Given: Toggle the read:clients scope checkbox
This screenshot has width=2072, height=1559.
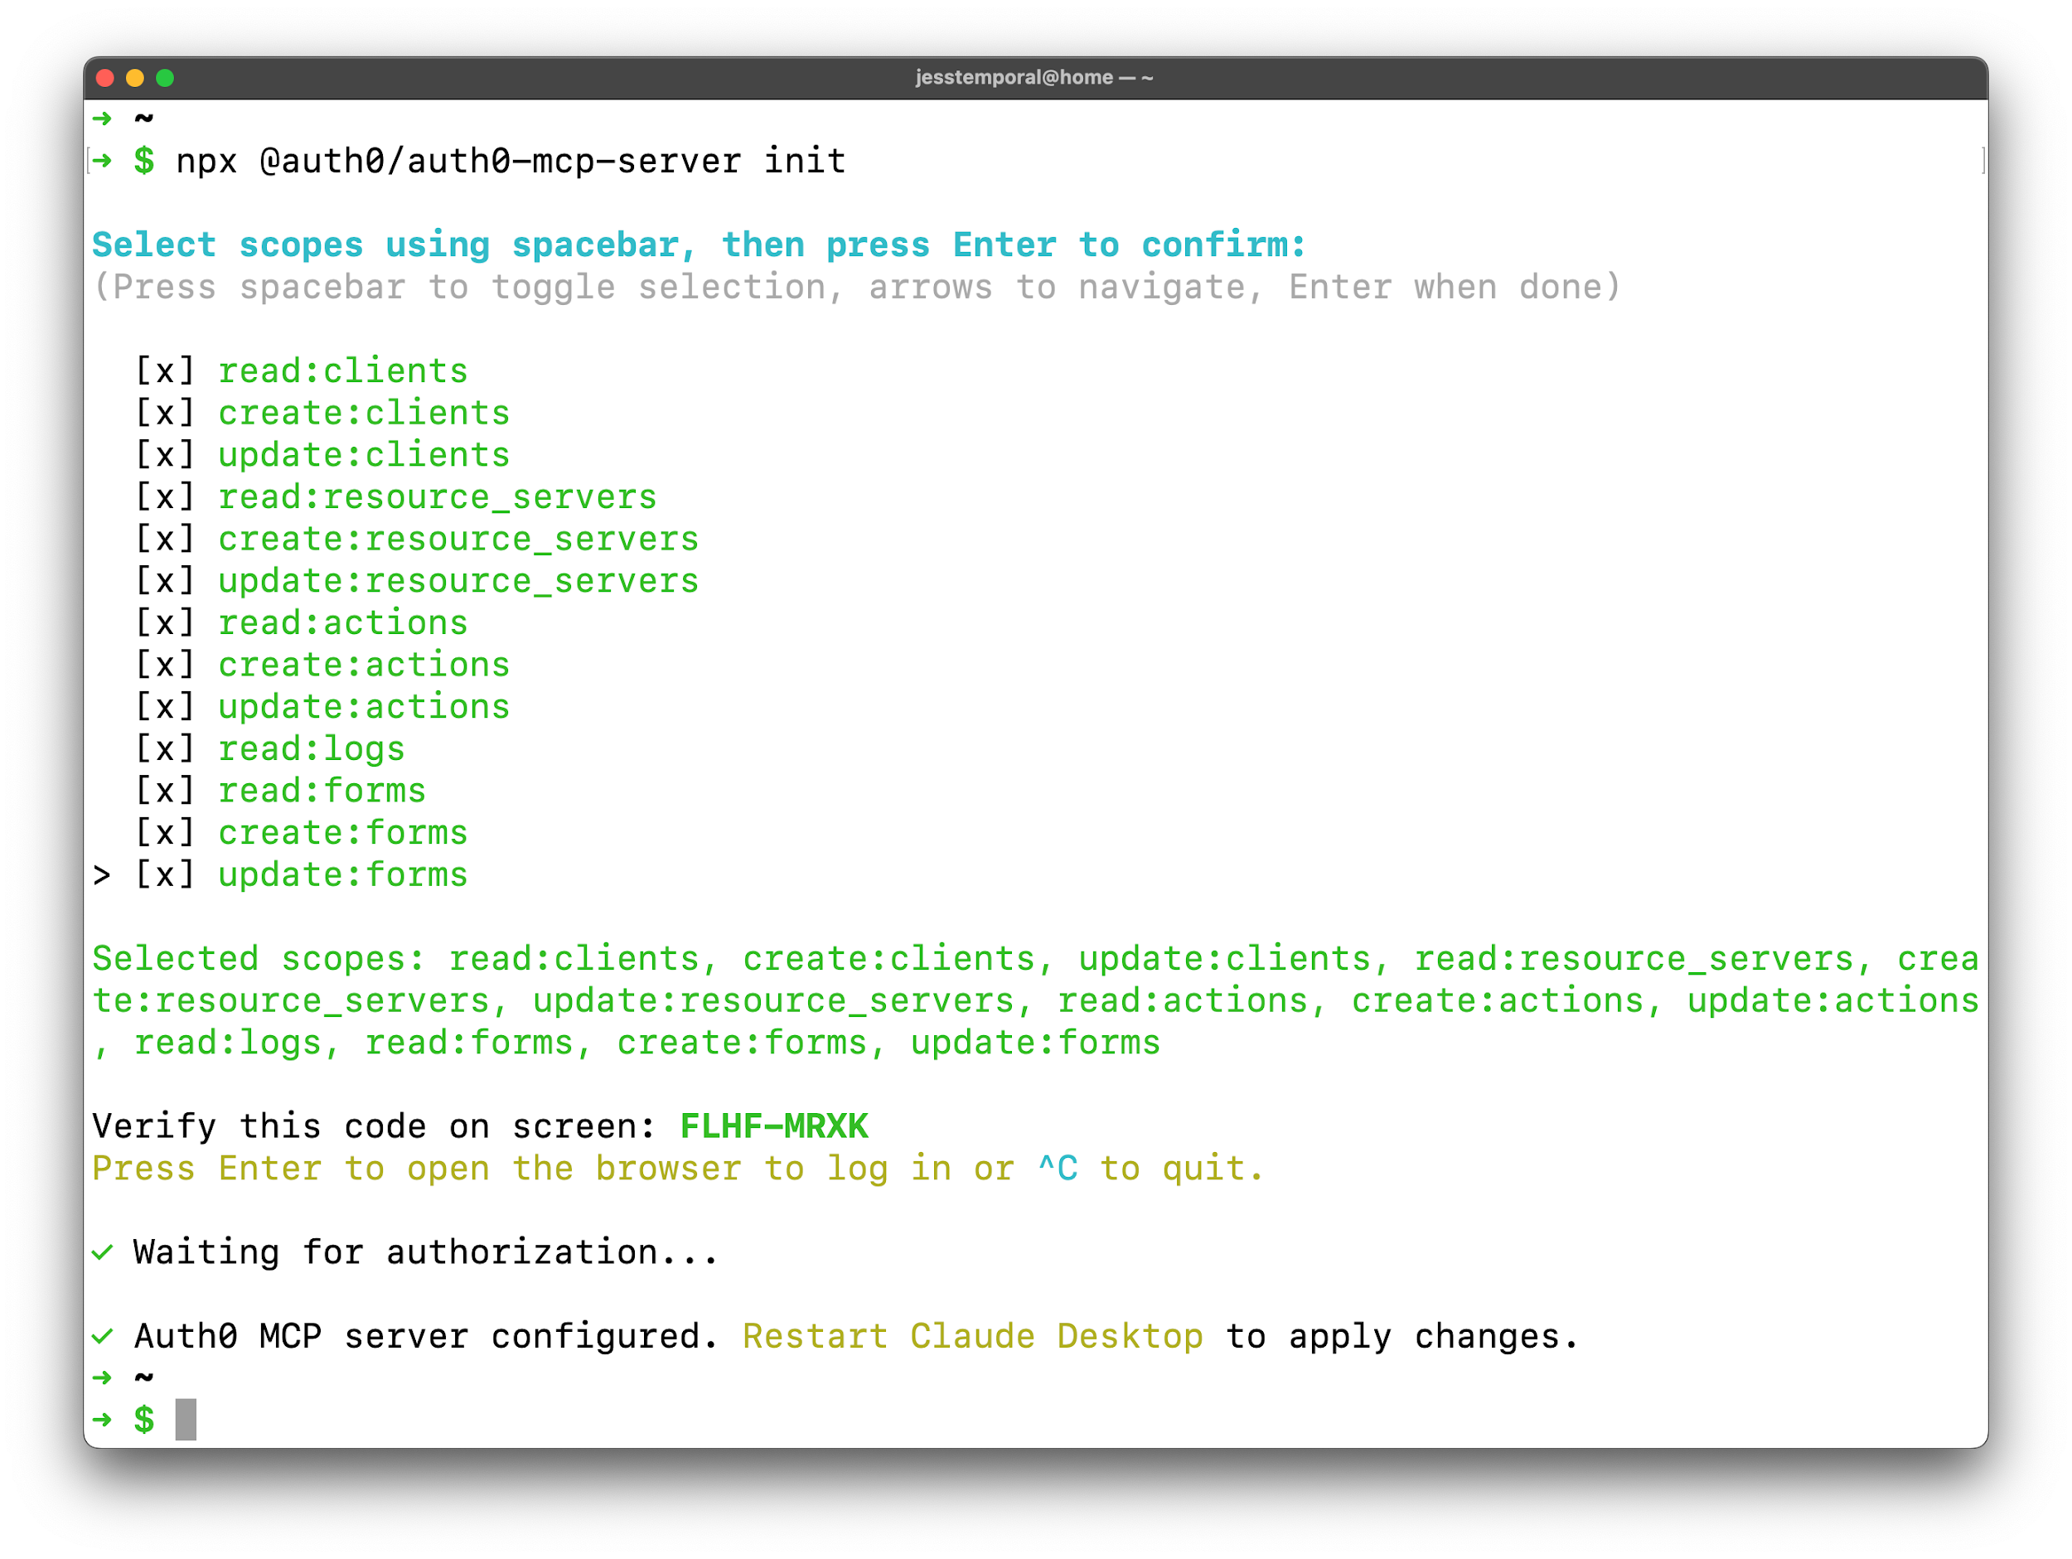Looking at the screenshot, I should [165, 371].
